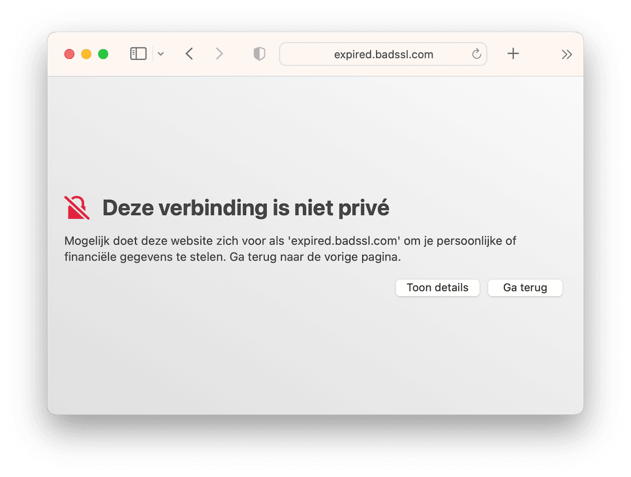Image resolution: width=631 pixels, height=477 pixels.
Task: Click the heading 'Deze verbinding is niet privé'
Action: [x=246, y=208]
